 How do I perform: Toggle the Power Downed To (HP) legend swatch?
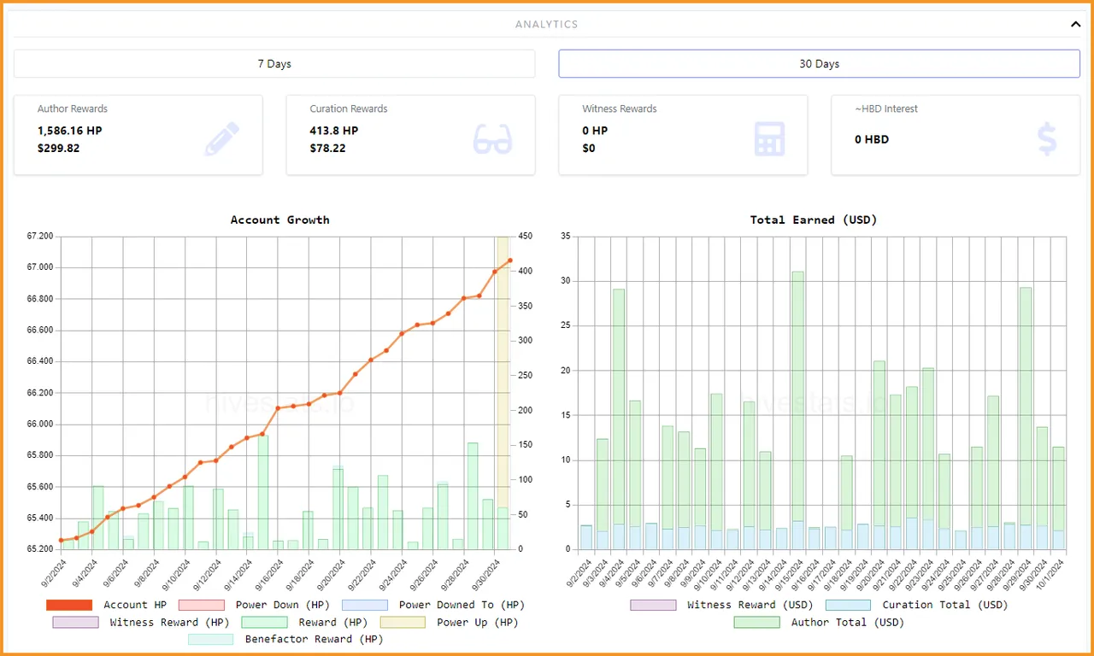[x=364, y=605]
